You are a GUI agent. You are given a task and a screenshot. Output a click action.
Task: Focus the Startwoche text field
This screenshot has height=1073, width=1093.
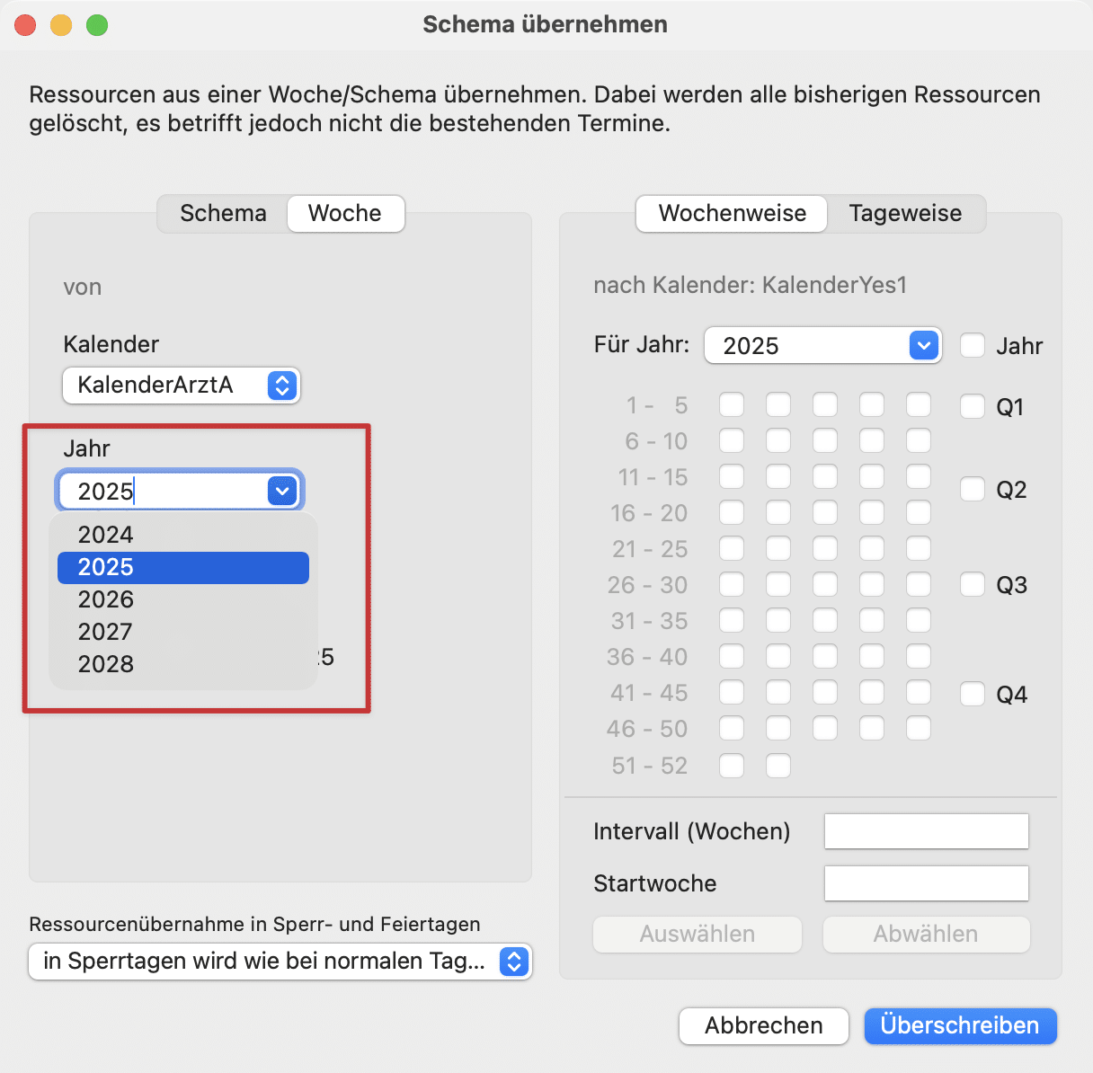[926, 883]
